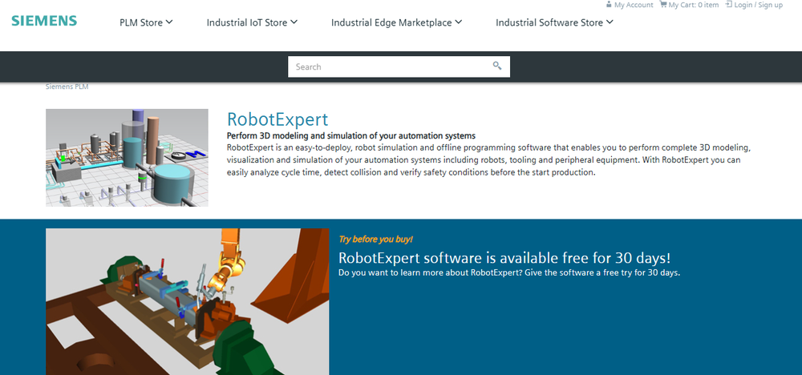Open the My Account link
The height and width of the screenshot is (375, 802).
pos(634,5)
